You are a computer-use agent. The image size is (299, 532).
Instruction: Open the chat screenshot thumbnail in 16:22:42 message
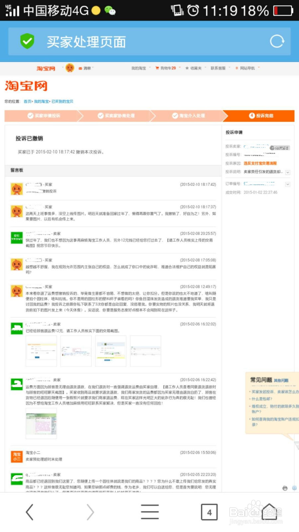tap(41, 423)
